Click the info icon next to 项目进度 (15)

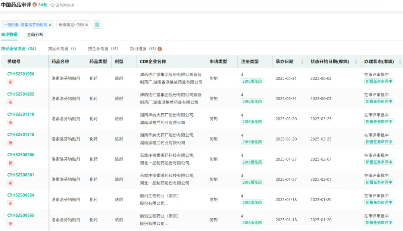point(160,49)
